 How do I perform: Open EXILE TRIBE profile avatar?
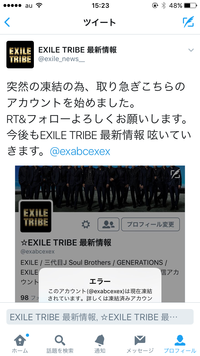(20, 54)
